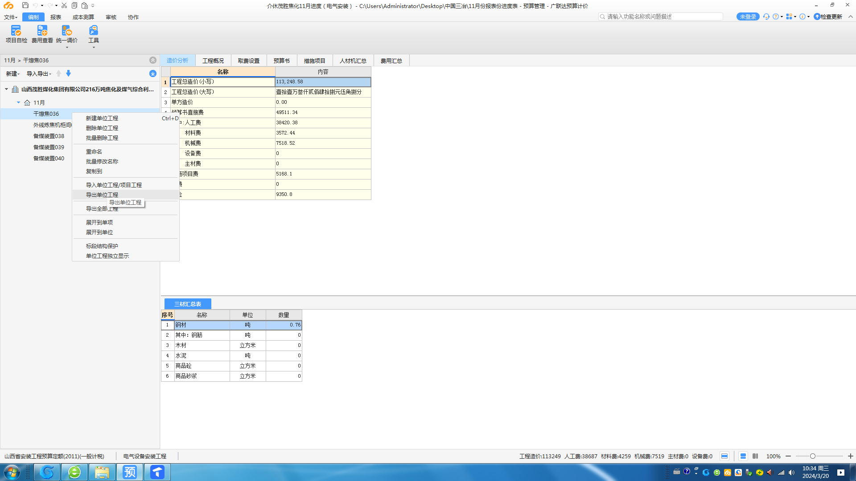Click the copy icon in quick access bar
The height and width of the screenshot is (481, 856).
click(74, 5)
